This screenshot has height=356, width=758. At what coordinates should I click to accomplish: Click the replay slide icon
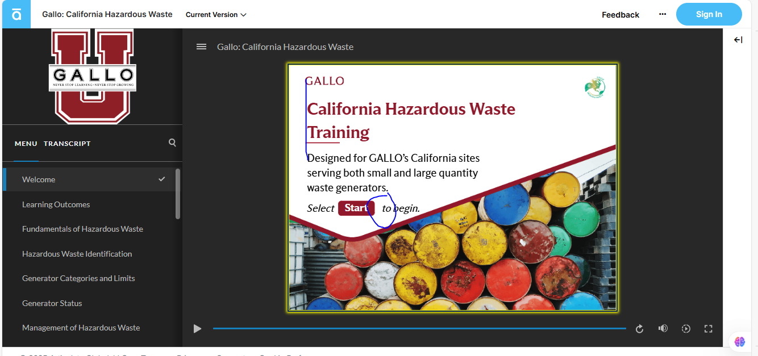639,329
